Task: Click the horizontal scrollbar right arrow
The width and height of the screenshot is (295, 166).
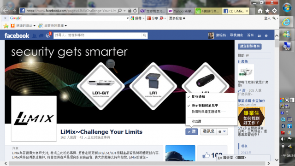Action: (269, 163)
